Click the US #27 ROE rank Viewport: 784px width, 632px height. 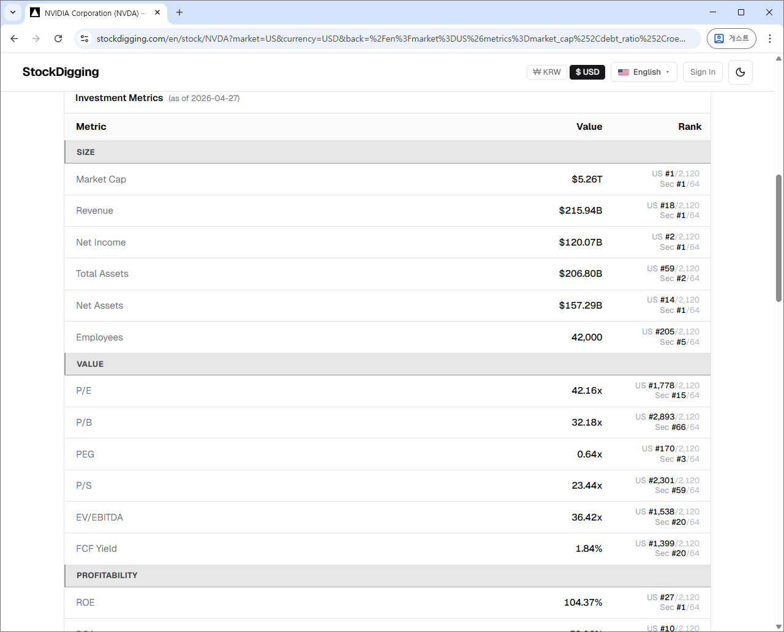point(673,598)
